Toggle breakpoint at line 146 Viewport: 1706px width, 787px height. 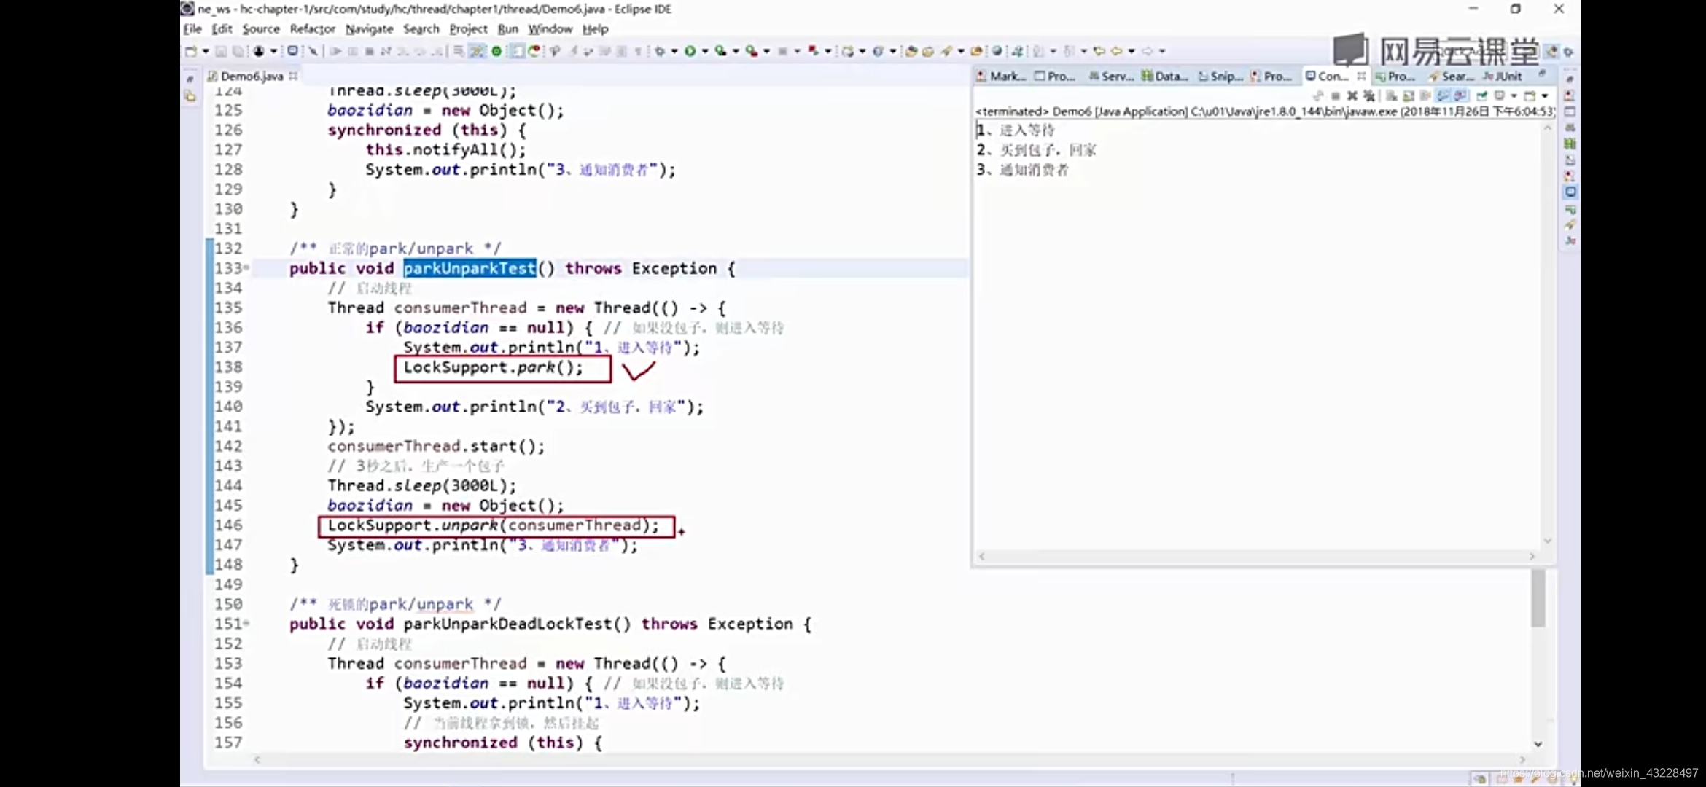[190, 525]
